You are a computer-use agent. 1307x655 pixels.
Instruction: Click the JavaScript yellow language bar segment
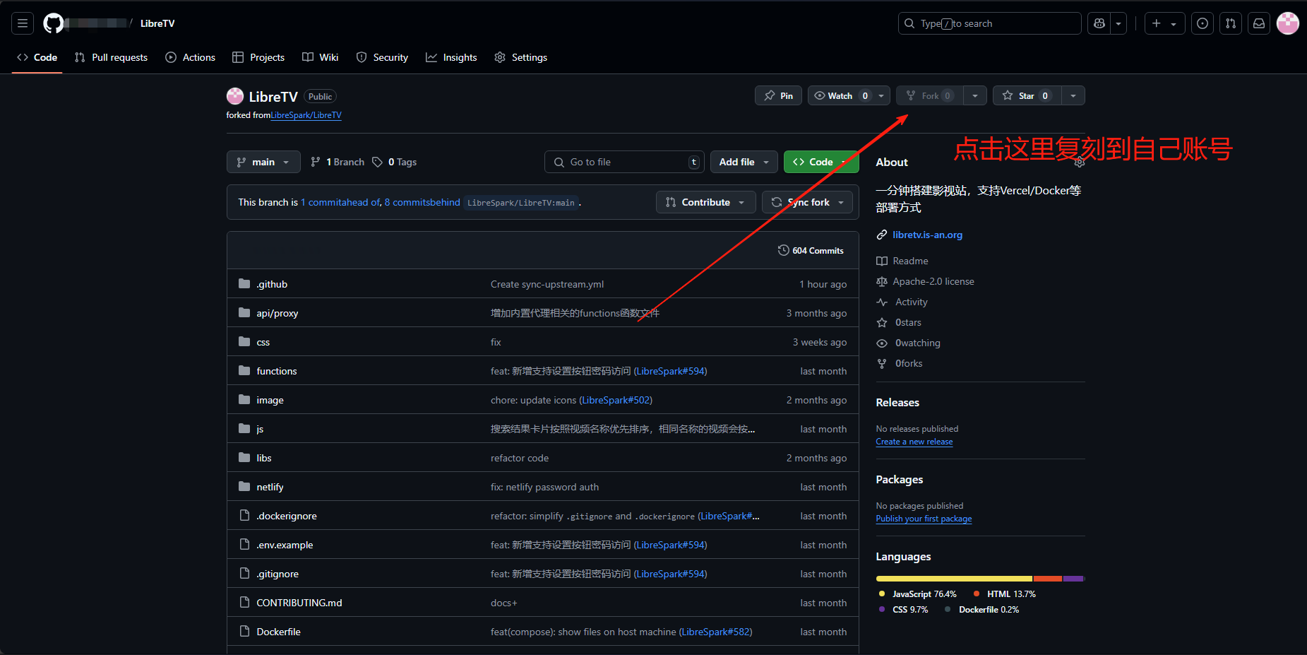[x=954, y=579]
